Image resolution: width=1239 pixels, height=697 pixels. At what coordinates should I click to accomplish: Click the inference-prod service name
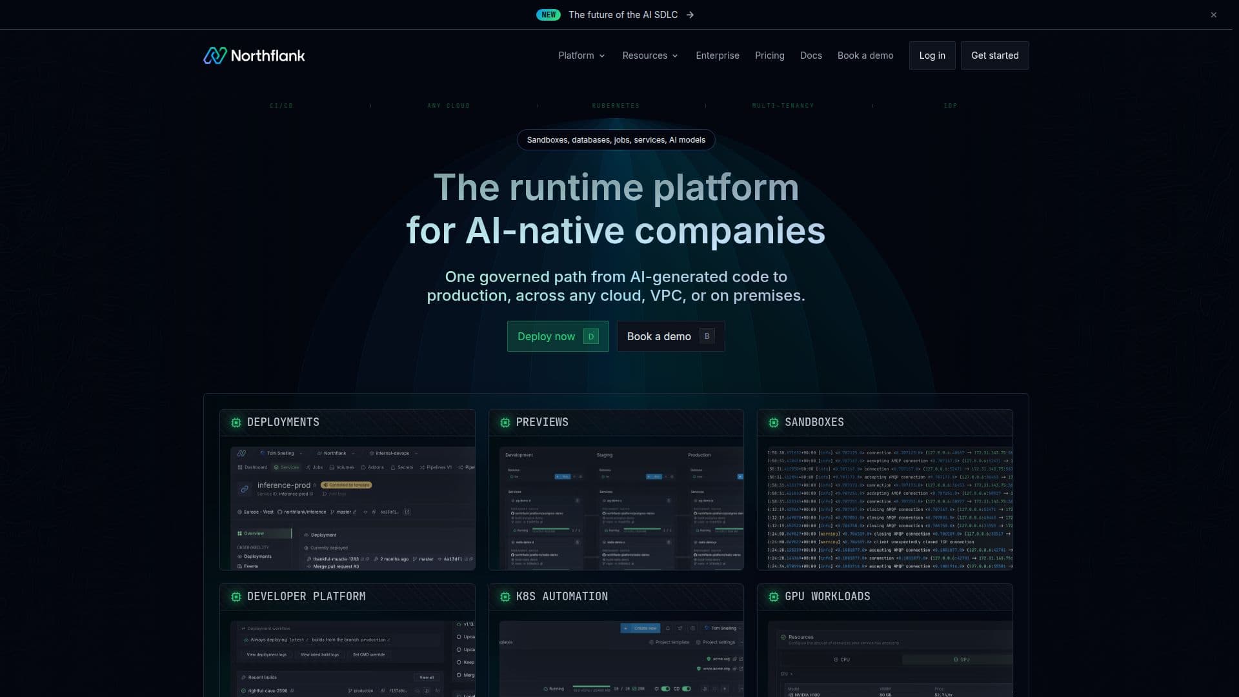click(x=284, y=485)
